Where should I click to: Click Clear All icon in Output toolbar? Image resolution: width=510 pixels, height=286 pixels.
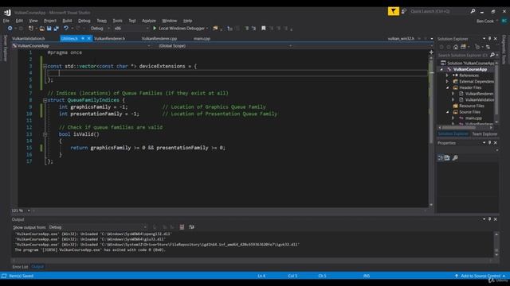coord(182,227)
